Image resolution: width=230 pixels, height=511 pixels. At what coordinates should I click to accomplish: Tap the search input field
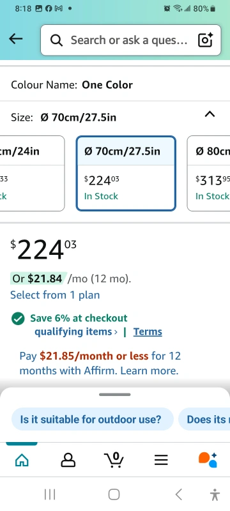pyautogui.click(x=130, y=40)
